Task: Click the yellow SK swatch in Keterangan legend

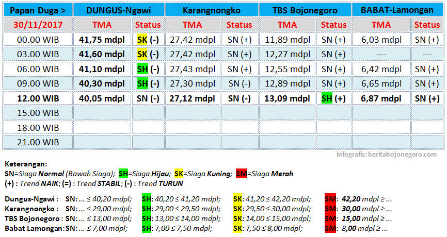Action: coord(180,174)
